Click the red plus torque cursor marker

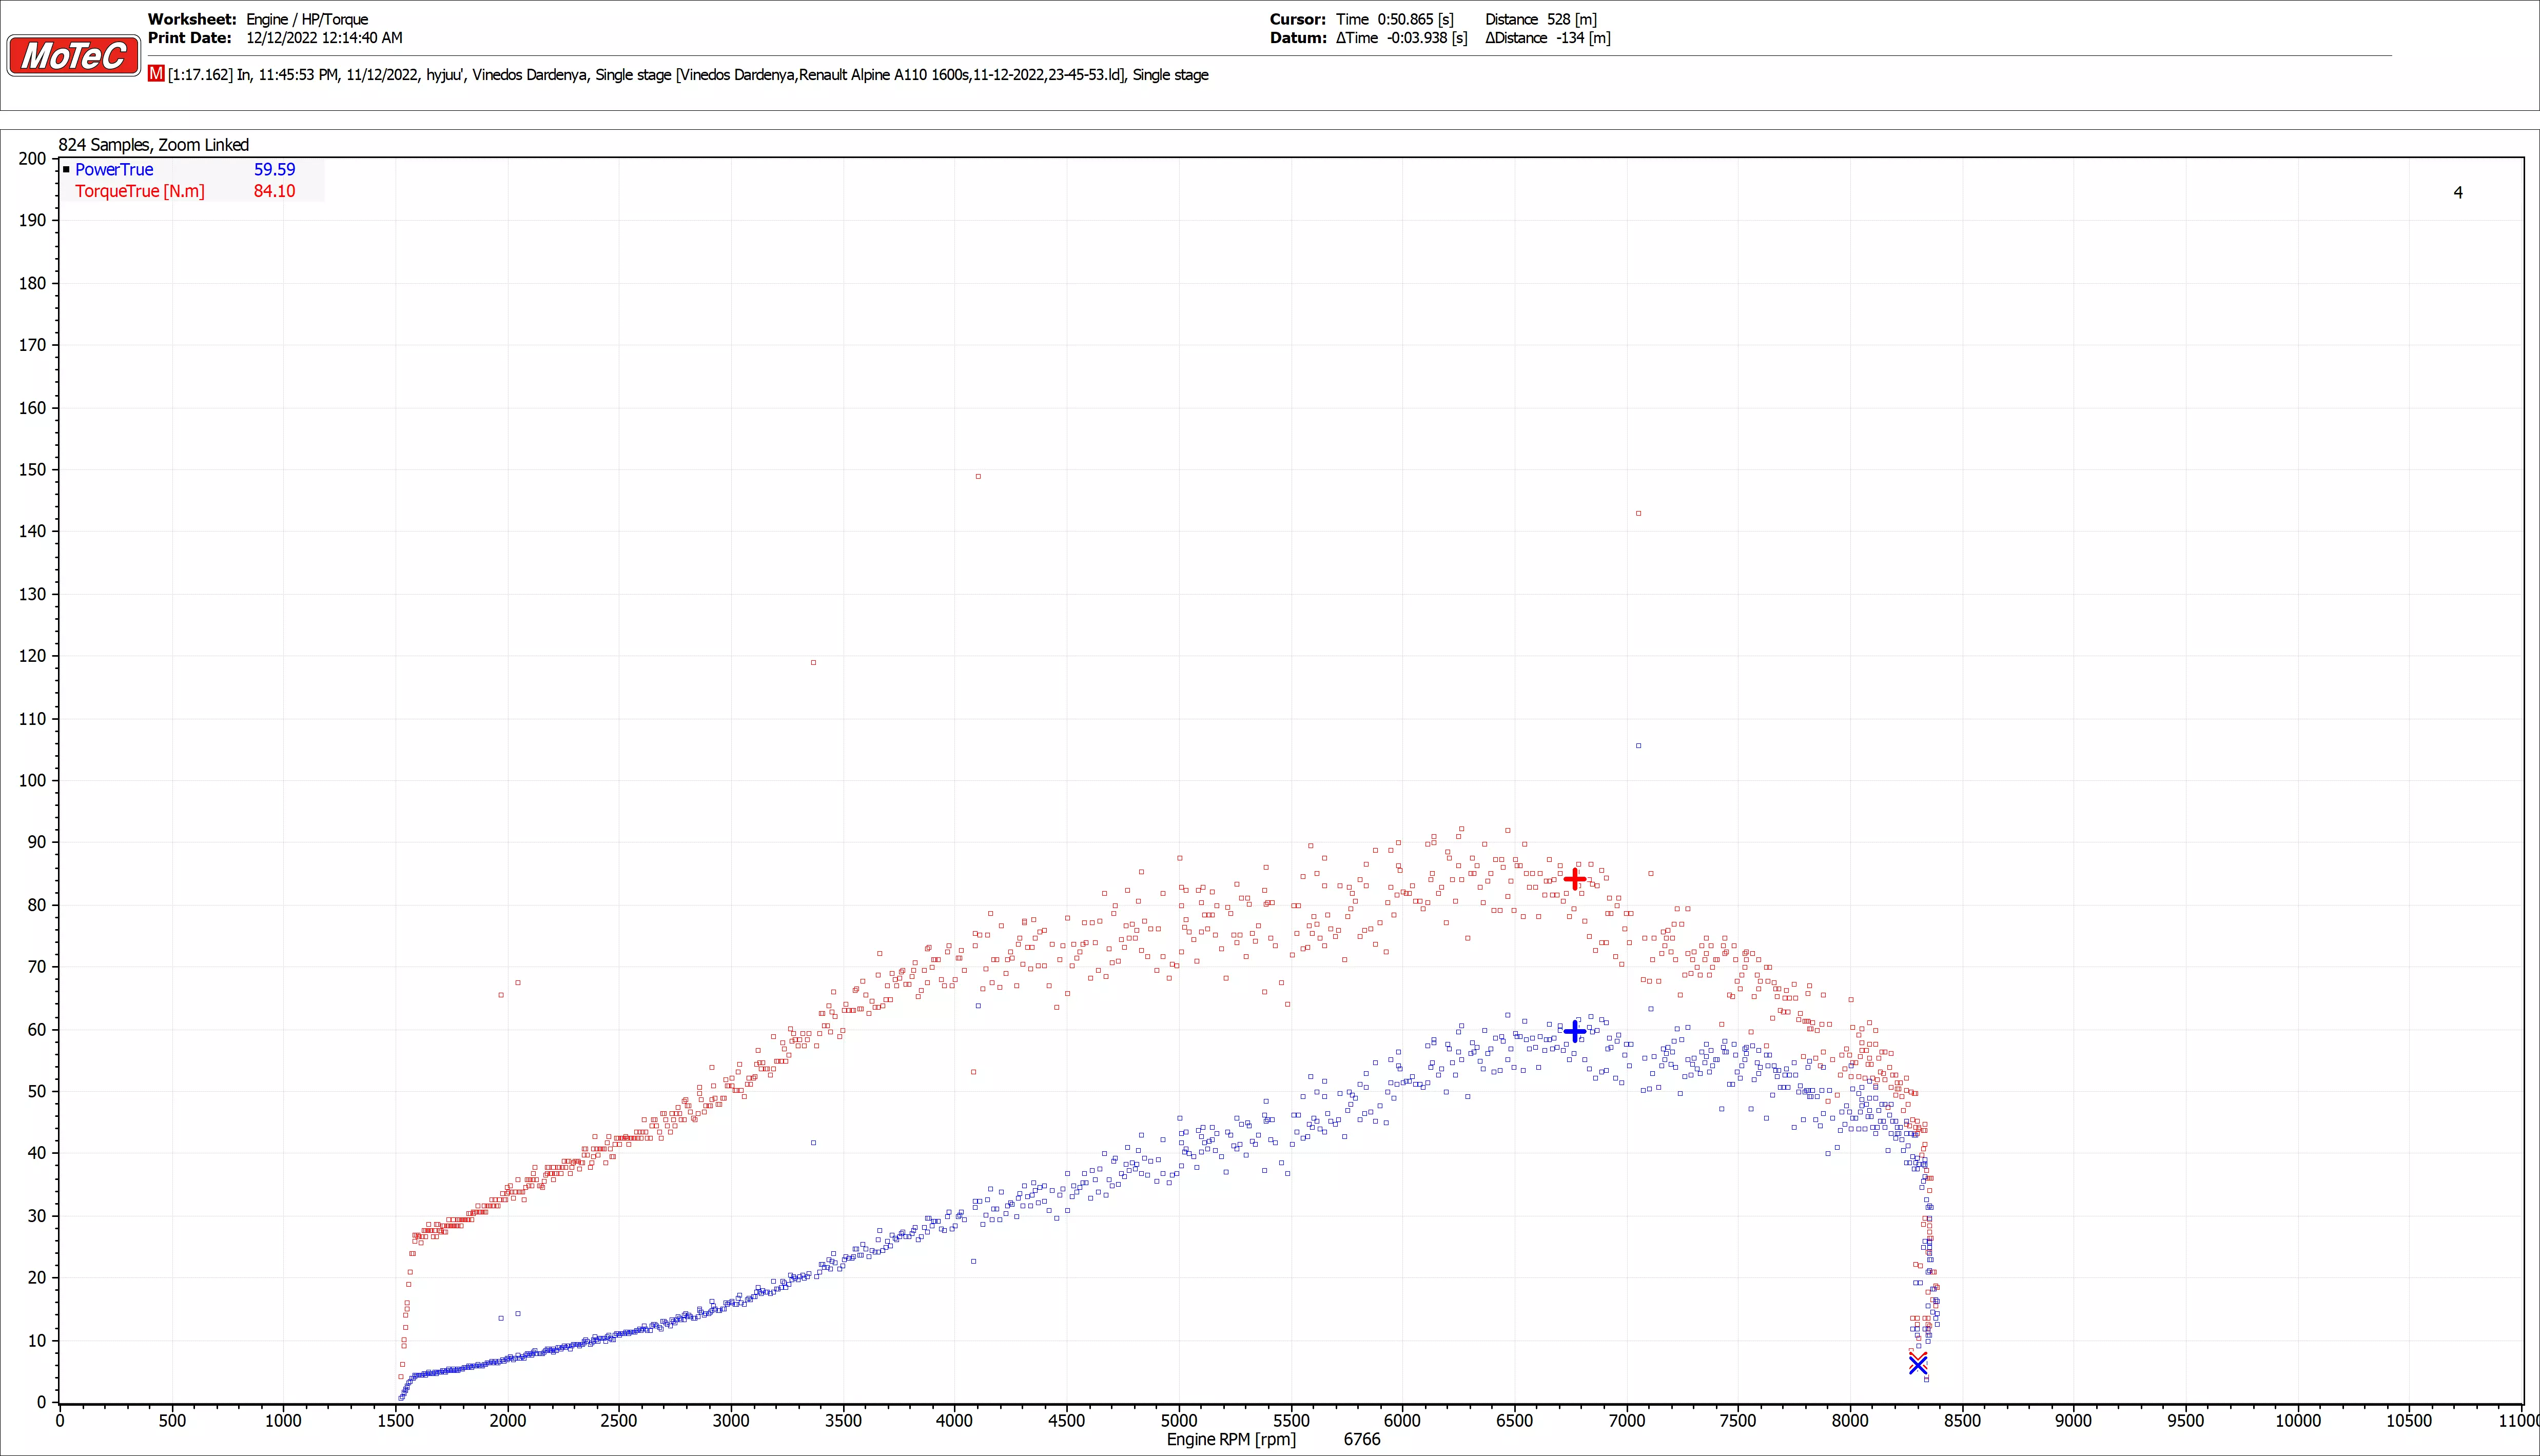click(1574, 879)
